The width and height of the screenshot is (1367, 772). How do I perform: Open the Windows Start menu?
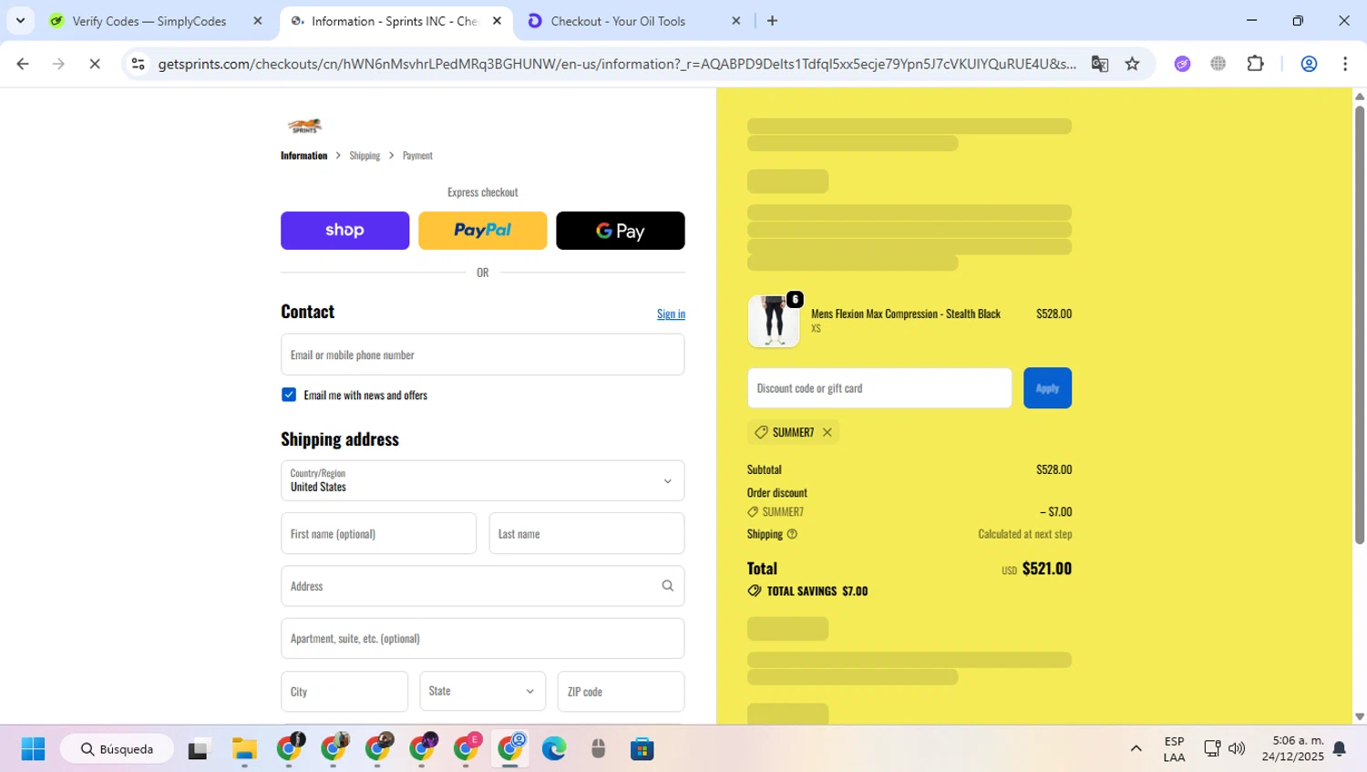34,749
